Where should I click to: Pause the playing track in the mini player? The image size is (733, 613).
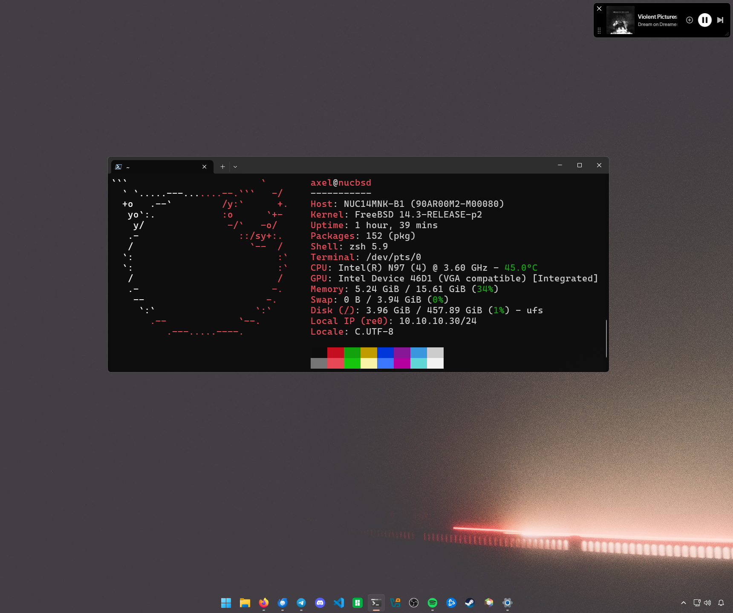tap(705, 20)
